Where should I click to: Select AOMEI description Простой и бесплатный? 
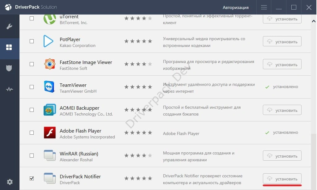(202, 111)
